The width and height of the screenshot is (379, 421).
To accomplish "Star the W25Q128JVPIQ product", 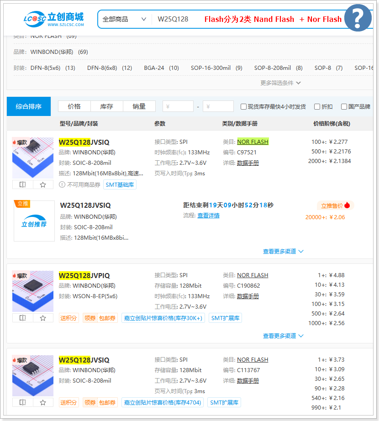I will [x=43, y=318].
